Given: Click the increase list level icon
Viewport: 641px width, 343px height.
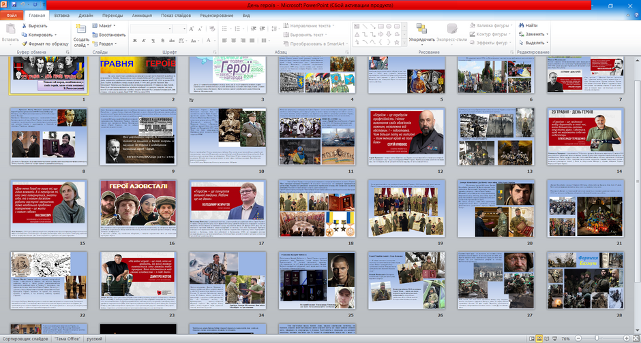Looking at the screenshot, I should [263, 29].
